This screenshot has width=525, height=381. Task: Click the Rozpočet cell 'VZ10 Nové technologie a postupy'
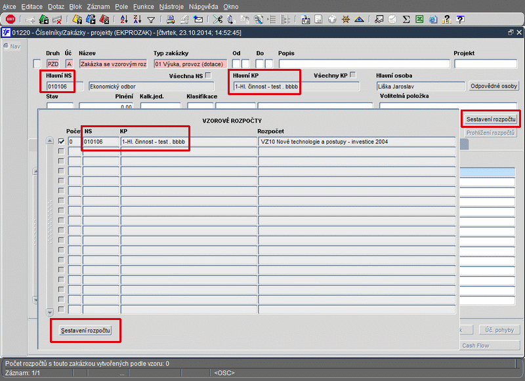357,142
